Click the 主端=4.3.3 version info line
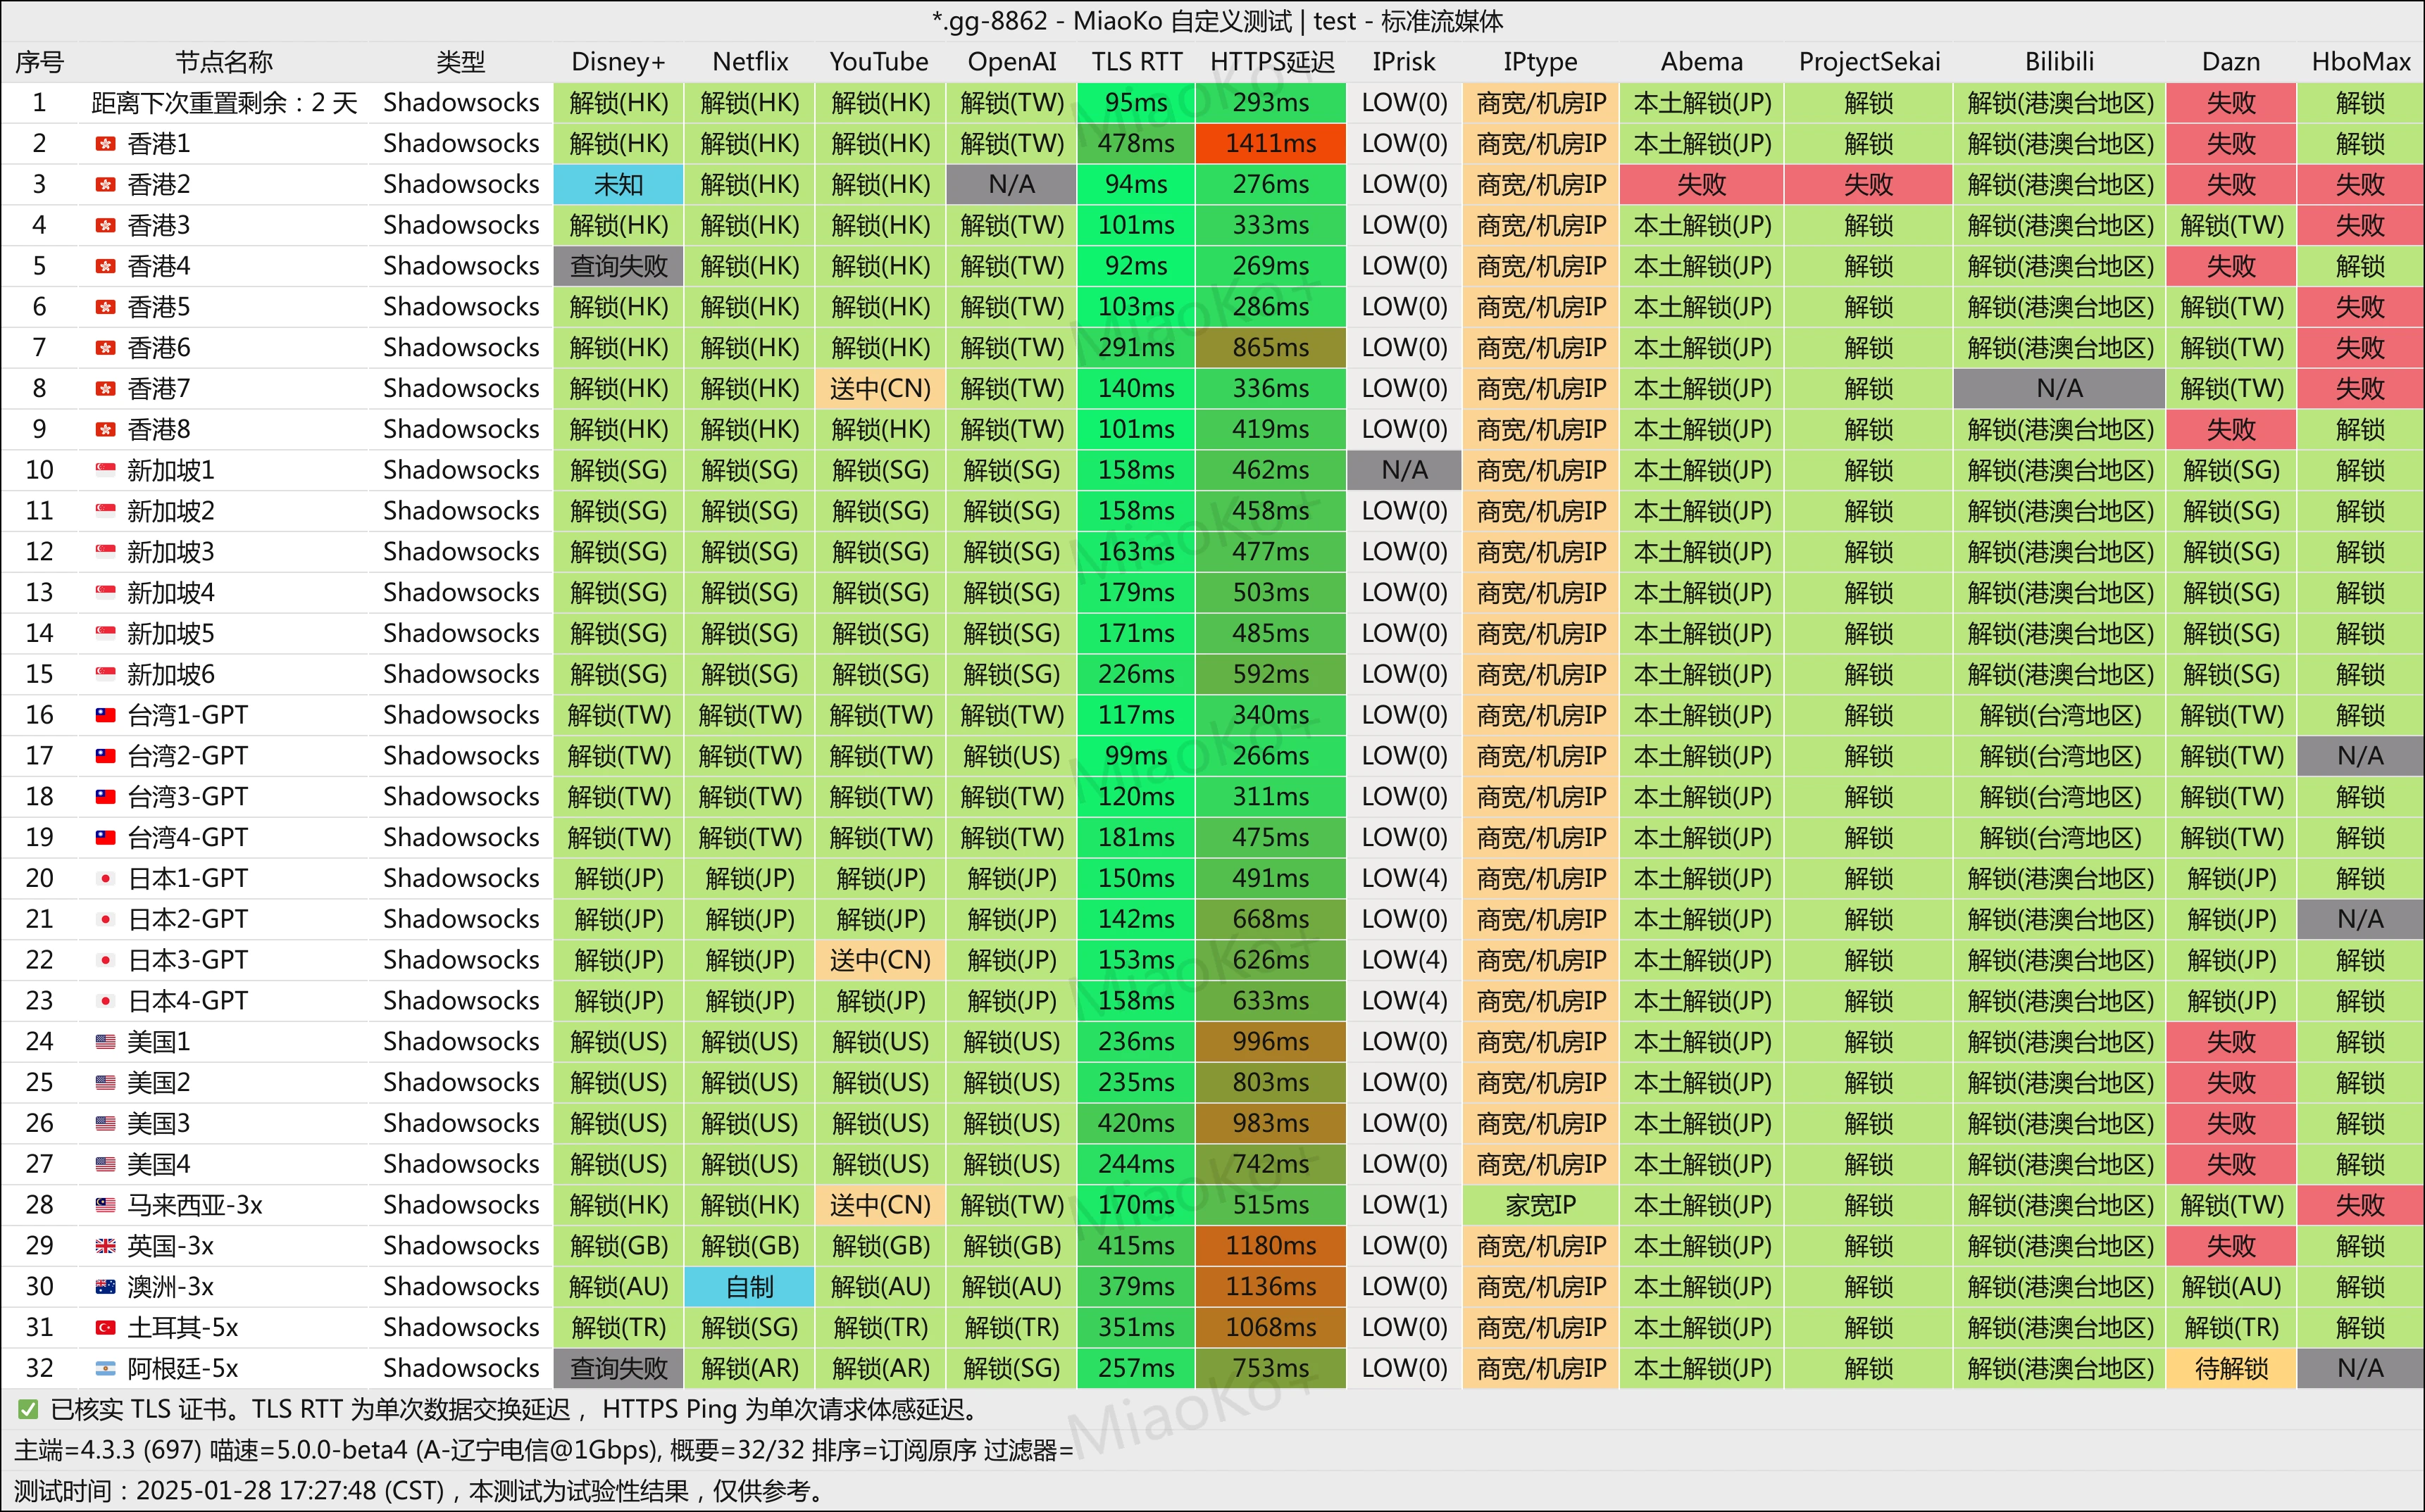Screen dimensions: 2425x1512 pos(543,1450)
